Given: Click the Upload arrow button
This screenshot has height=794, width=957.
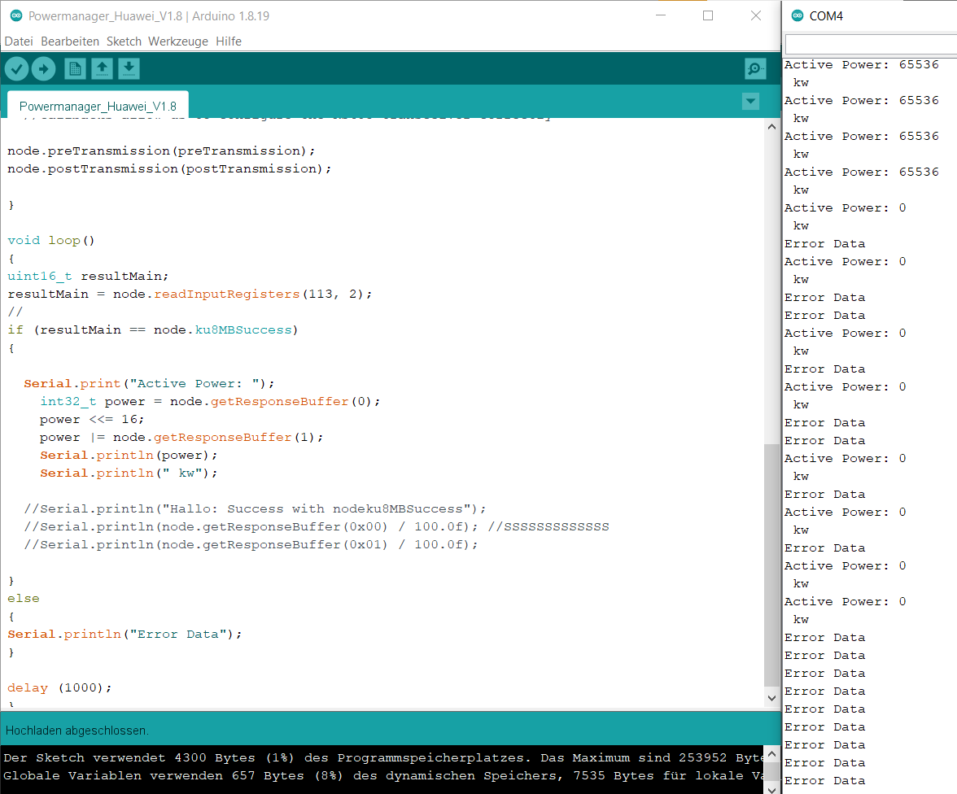Looking at the screenshot, I should click(x=43, y=69).
